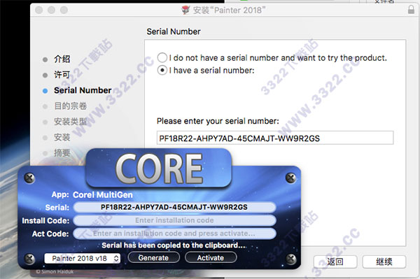Select the 许可 step in sidebar
Viewport: 420px width, 279px height.
62,75
